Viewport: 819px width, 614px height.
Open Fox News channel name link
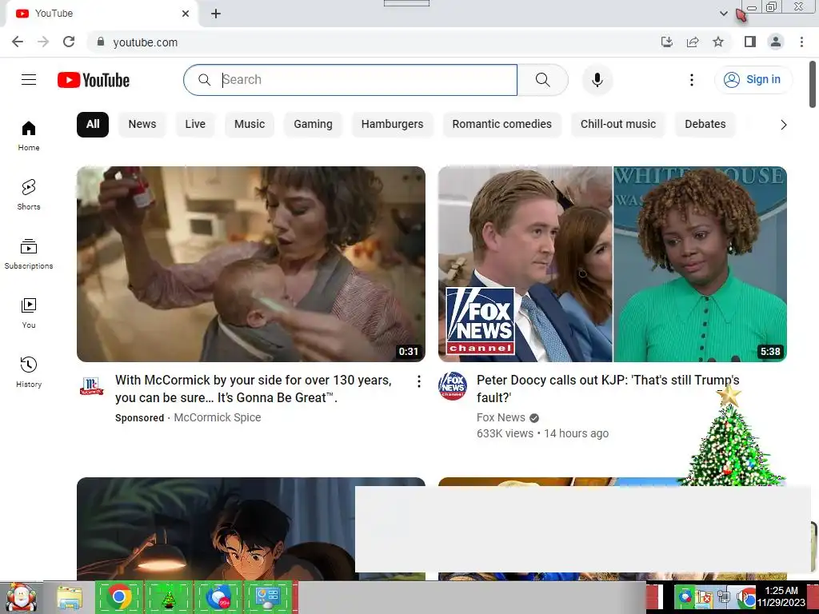[501, 417]
